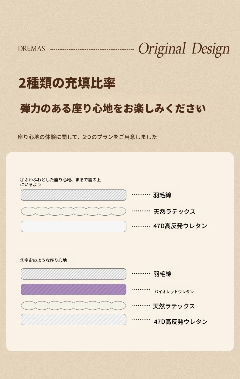The image size is (240, 379).
Task: Click the first 羽毛綿 label
Action: point(162,195)
